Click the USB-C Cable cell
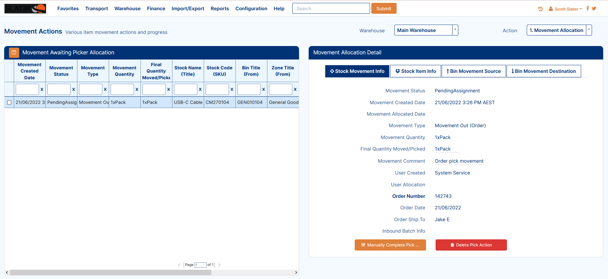Screen dimensions: 608x279 coord(188,103)
